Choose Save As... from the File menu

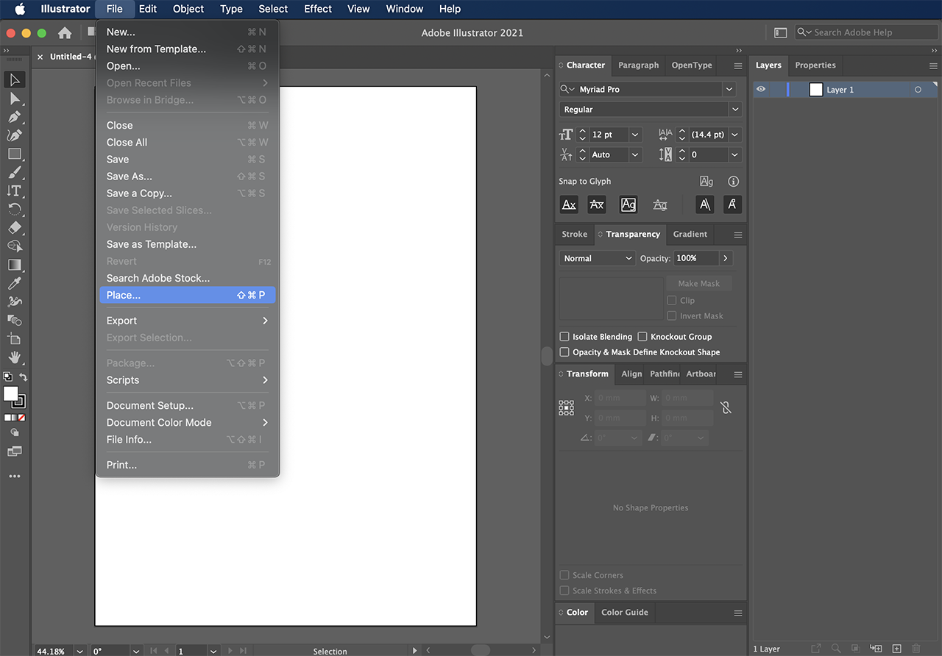pos(187,177)
